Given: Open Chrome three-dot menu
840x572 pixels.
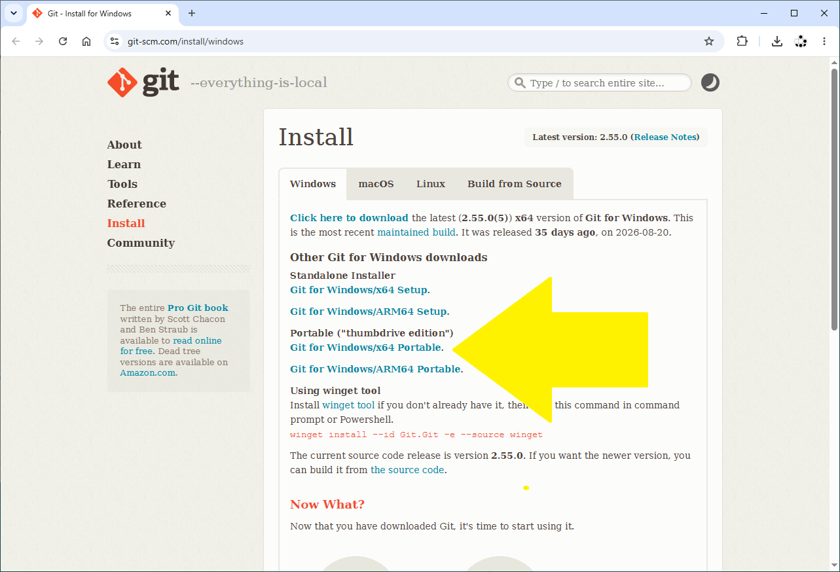Looking at the screenshot, I should 824,41.
